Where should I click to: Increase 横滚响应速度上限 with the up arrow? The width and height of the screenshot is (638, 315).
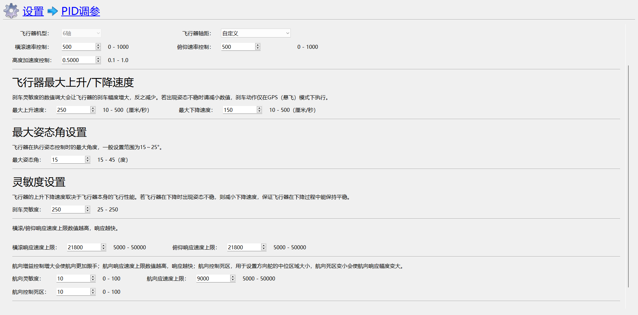(103, 246)
